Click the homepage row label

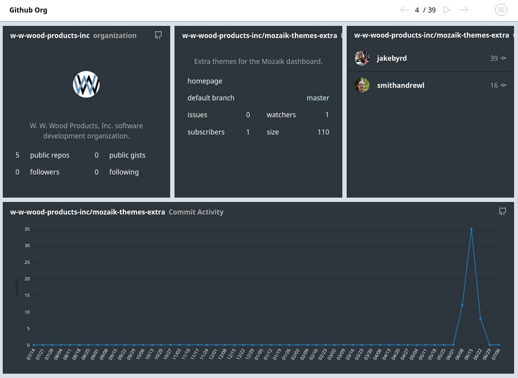205,81
